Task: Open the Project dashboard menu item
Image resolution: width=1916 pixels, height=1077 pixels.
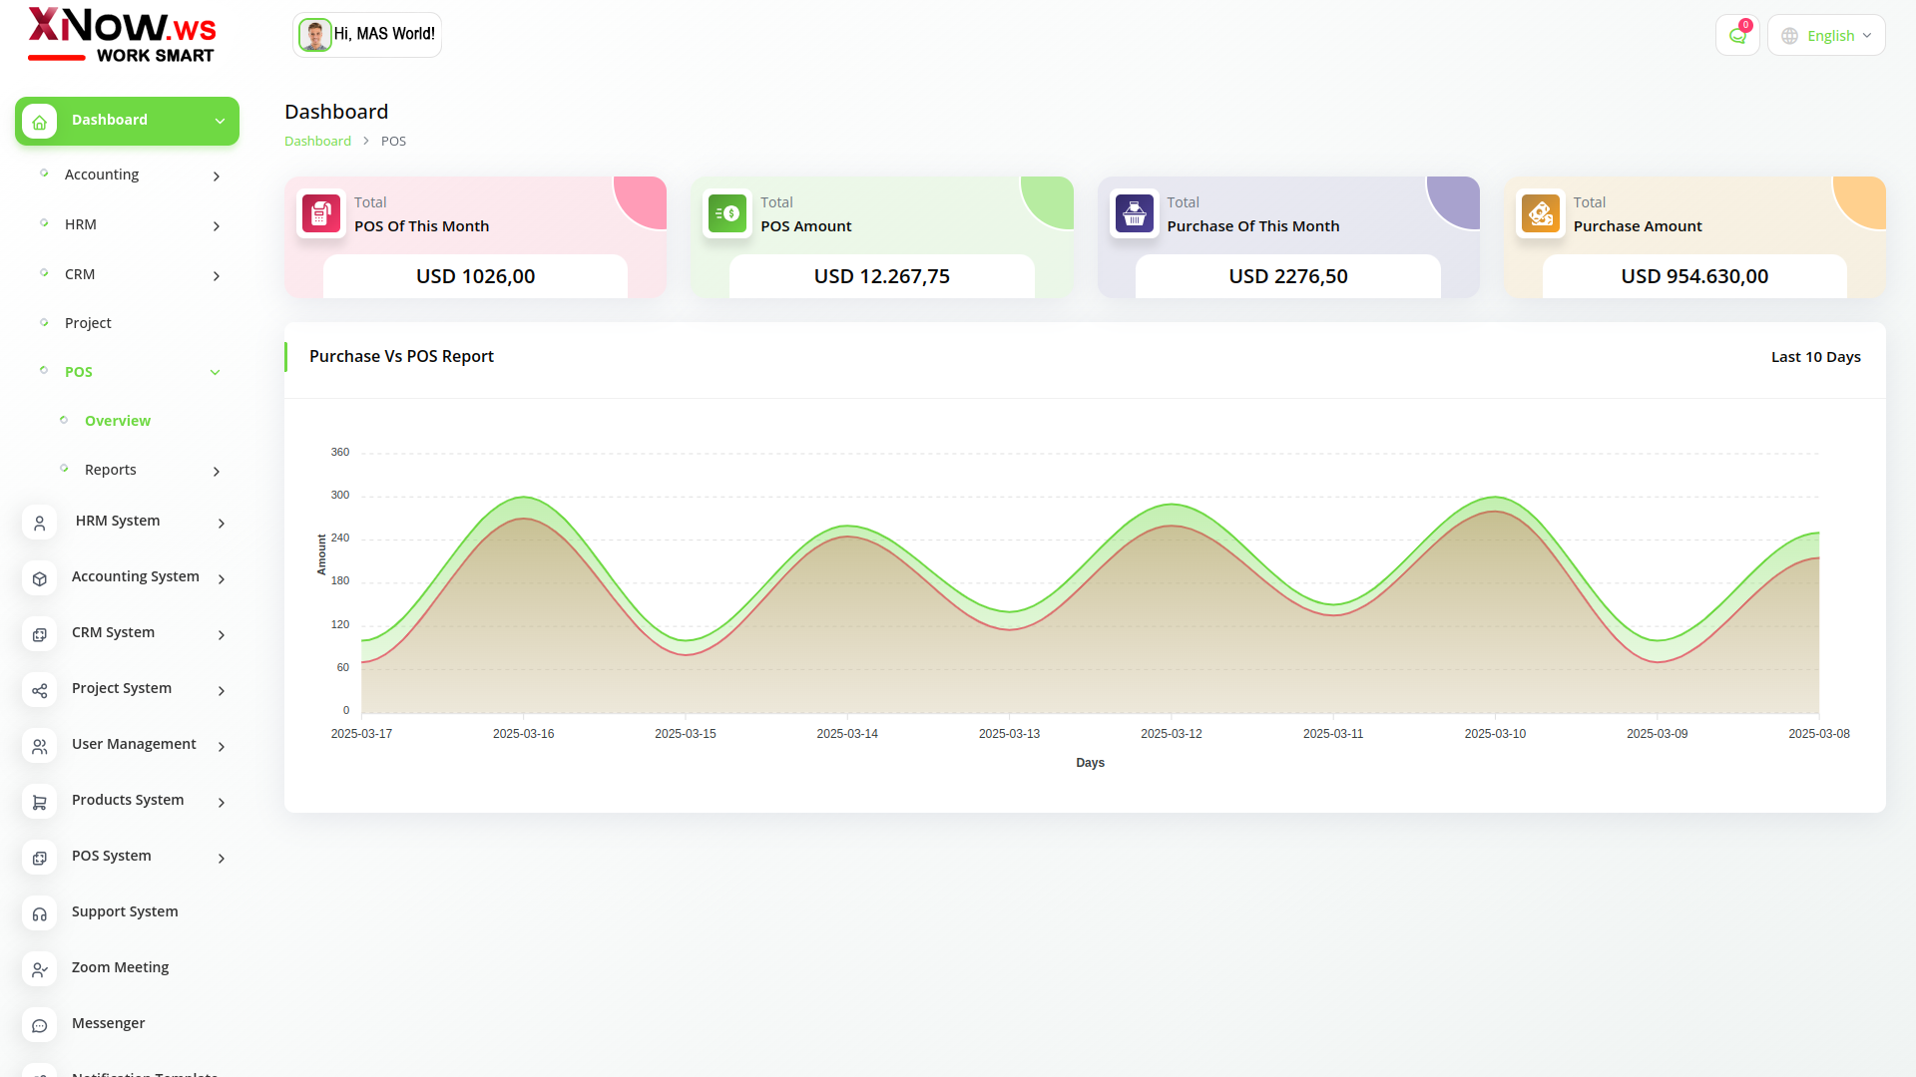Action: click(88, 323)
